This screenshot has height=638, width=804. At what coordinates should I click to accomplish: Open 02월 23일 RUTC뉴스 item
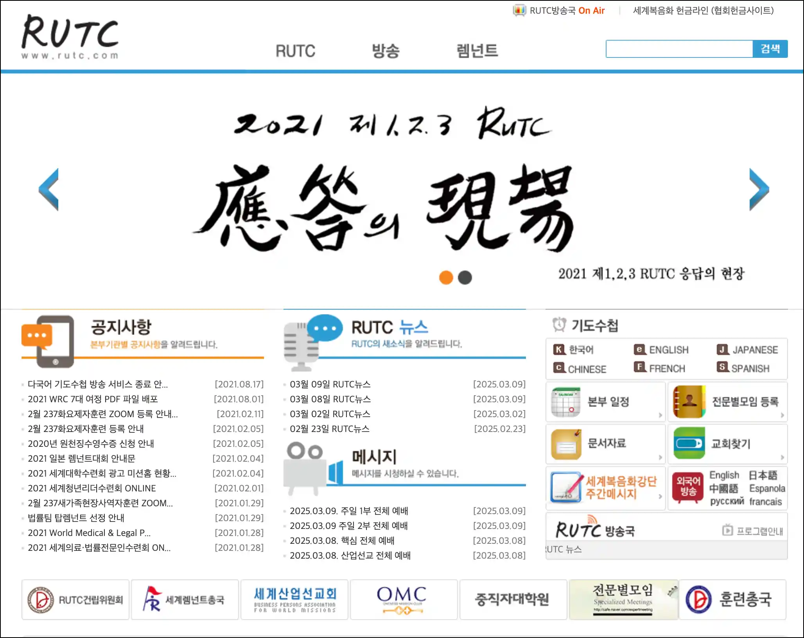pos(330,429)
